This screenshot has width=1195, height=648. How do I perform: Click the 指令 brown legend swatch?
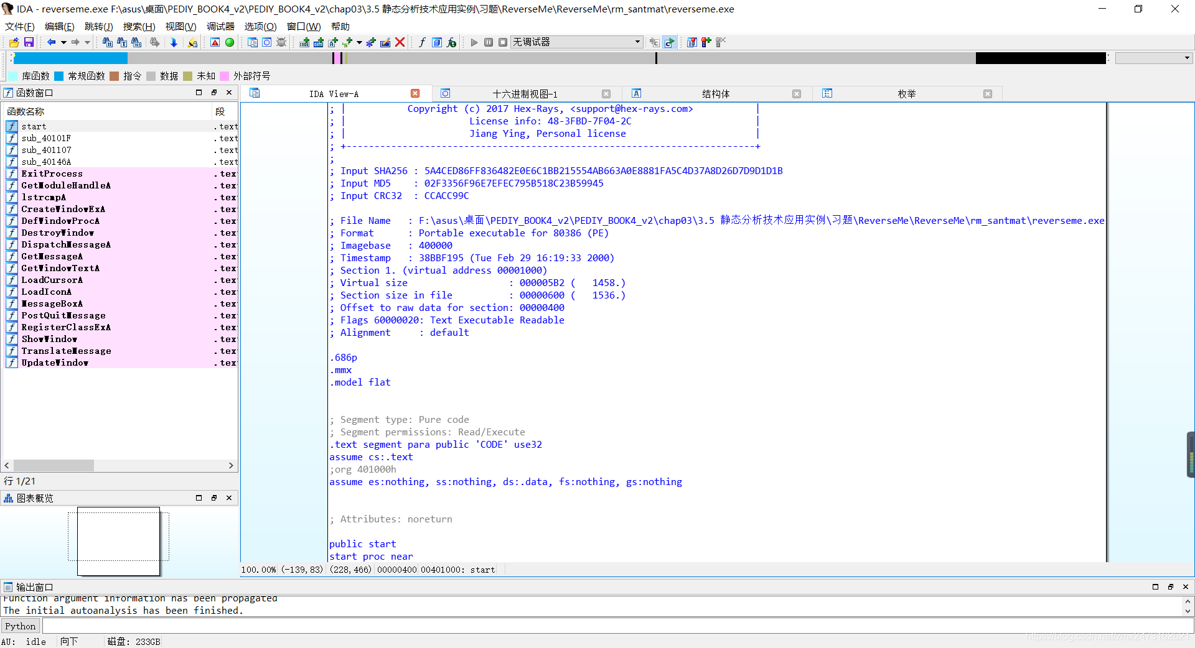[114, 76]
